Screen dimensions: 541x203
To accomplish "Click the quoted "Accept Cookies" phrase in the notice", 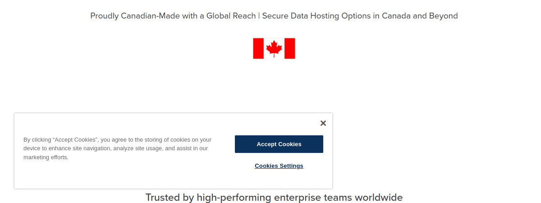I will click(x=73, y=140).
